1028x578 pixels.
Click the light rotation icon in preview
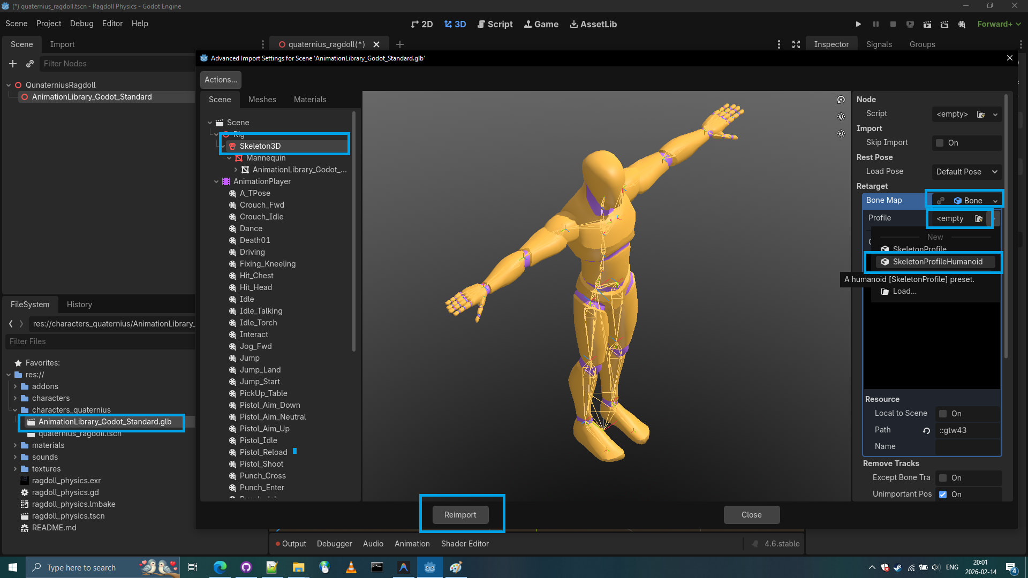coord(841,100)
